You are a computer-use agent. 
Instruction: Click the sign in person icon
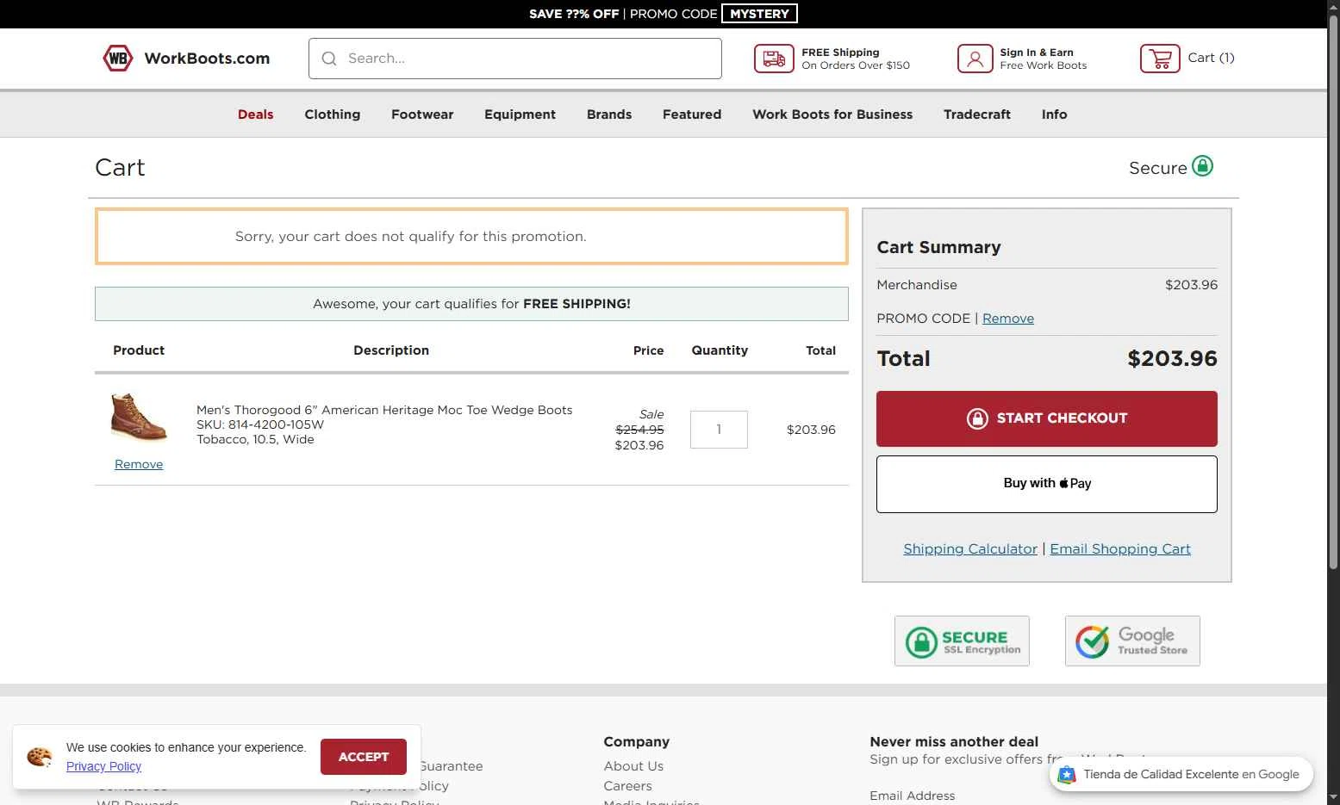(975, 59)
